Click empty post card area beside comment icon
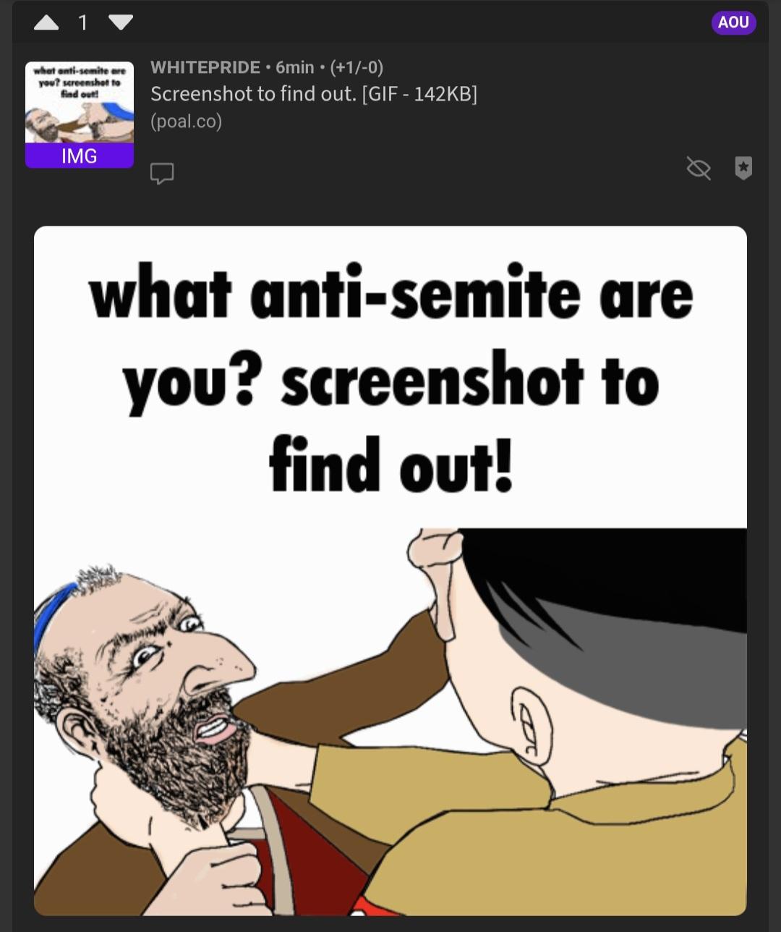This screenshot has height=932, width=781. (427, 173)
